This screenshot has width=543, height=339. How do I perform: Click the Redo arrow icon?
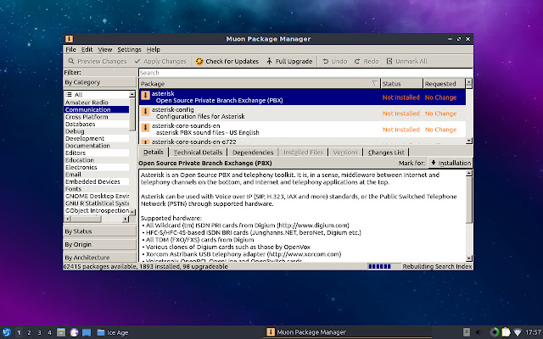pyautogui.click(x=357, y=61)
